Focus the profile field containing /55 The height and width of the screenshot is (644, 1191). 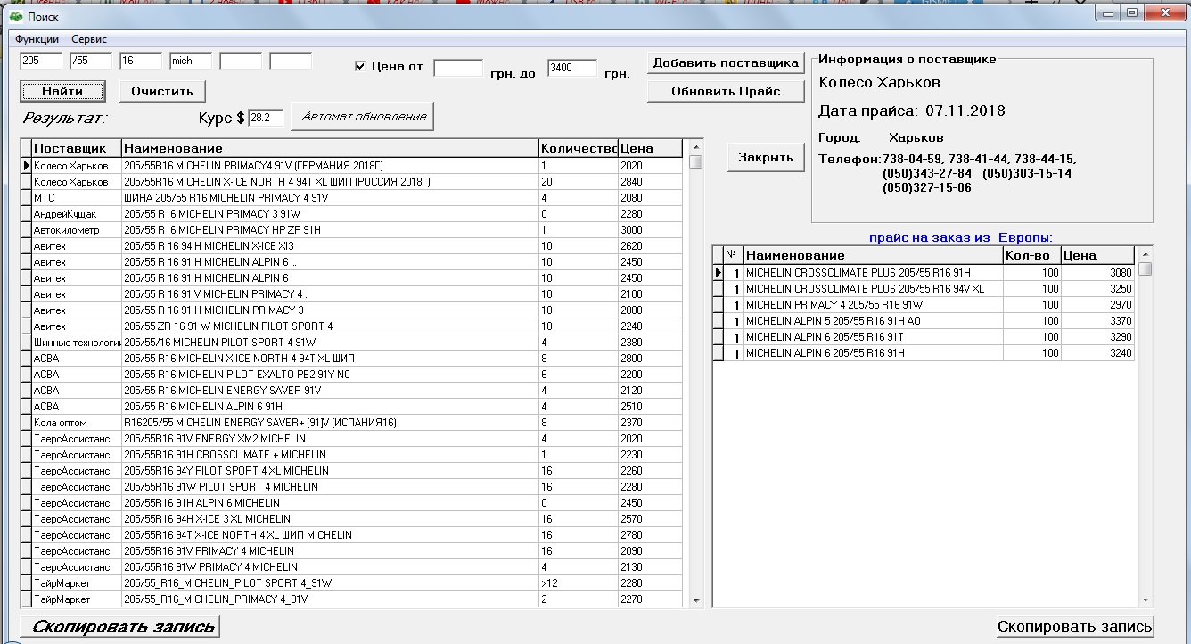pos(91,61)
